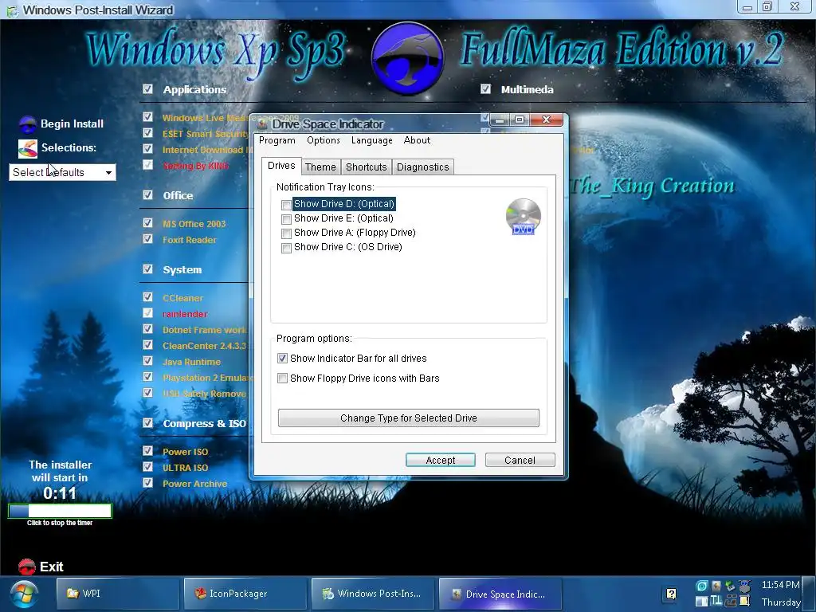Open the Windows Start orb
Image resolution: width=816 pixels, height=612 pixels.
point(23,594)
